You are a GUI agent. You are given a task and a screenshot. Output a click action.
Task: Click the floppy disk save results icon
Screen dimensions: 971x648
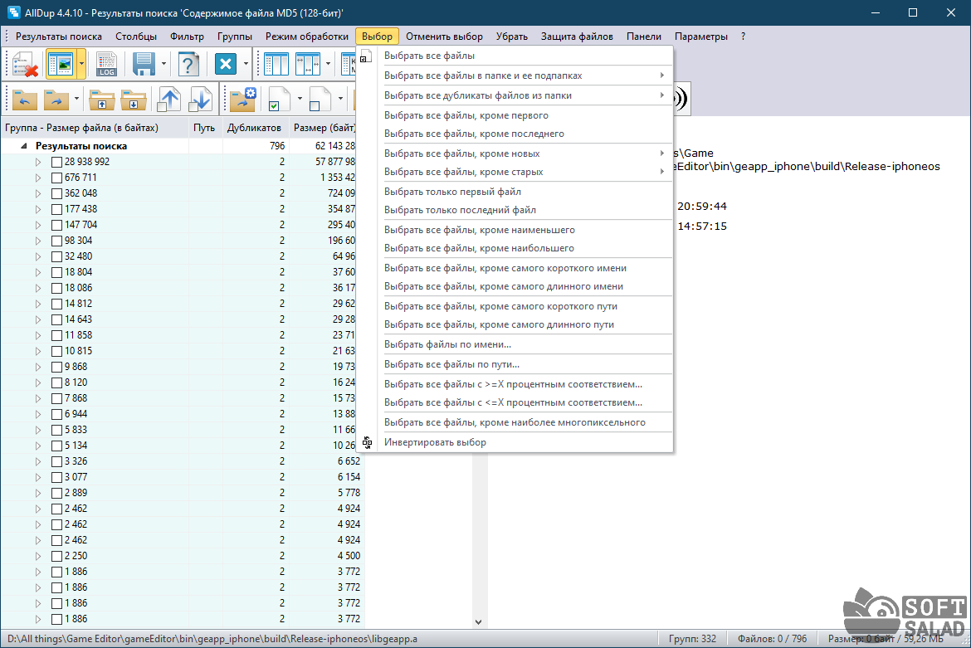click(144, 64)
